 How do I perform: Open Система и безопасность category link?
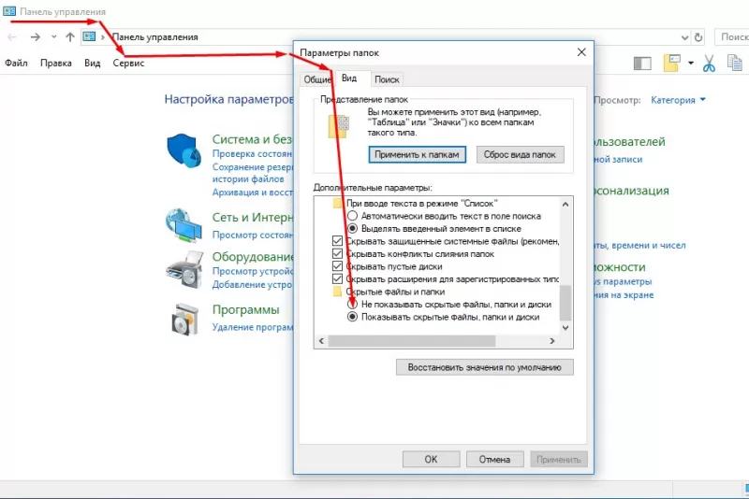point(252,139)
